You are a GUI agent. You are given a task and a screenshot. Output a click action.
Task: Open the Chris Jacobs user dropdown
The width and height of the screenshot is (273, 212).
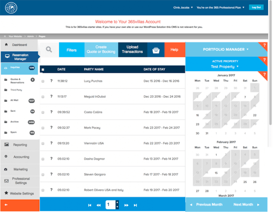(x=183, y=7)
